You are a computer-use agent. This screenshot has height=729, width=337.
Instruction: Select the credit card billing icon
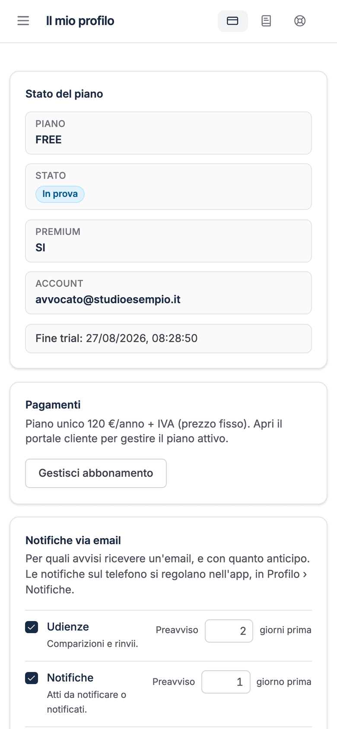[x=232, y=21]
